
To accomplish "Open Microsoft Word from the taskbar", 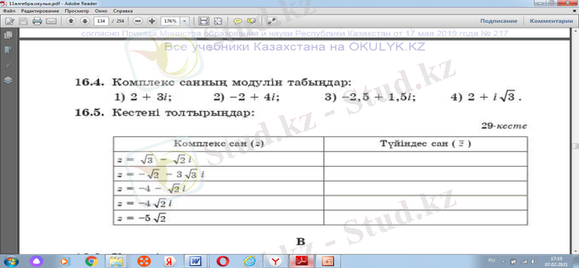I will pyautogui.click(x=194, y=261).
